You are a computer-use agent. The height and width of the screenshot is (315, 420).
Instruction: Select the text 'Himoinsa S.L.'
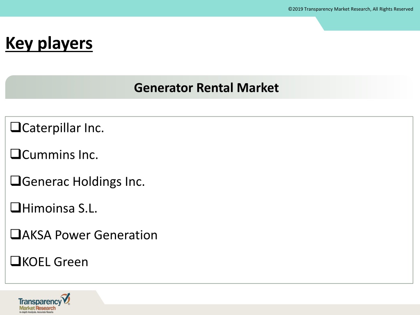59,208
